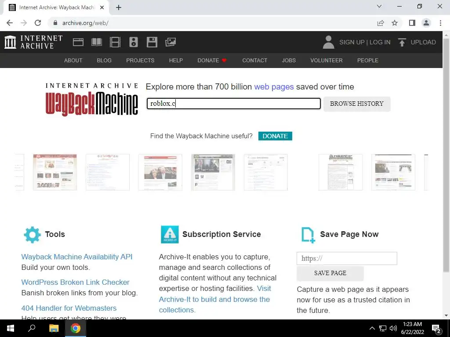This screenshot has width=450, height=337.
Task: Click the Save Page Now https:// field
Action: pos(347,258)
